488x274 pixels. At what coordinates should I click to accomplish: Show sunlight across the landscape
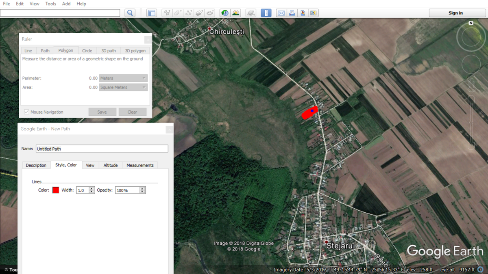(x=236, y=13)
